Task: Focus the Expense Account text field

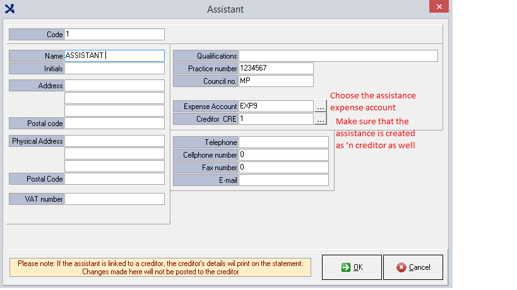Action: [x=276, y=106]
